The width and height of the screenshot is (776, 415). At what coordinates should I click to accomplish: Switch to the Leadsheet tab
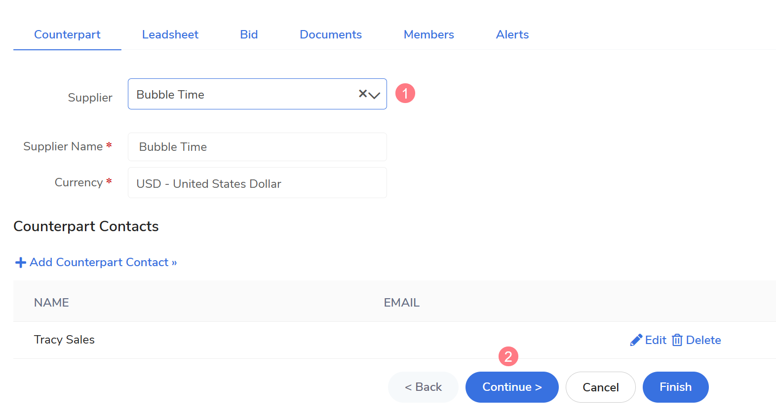click(x=170, y=35)
